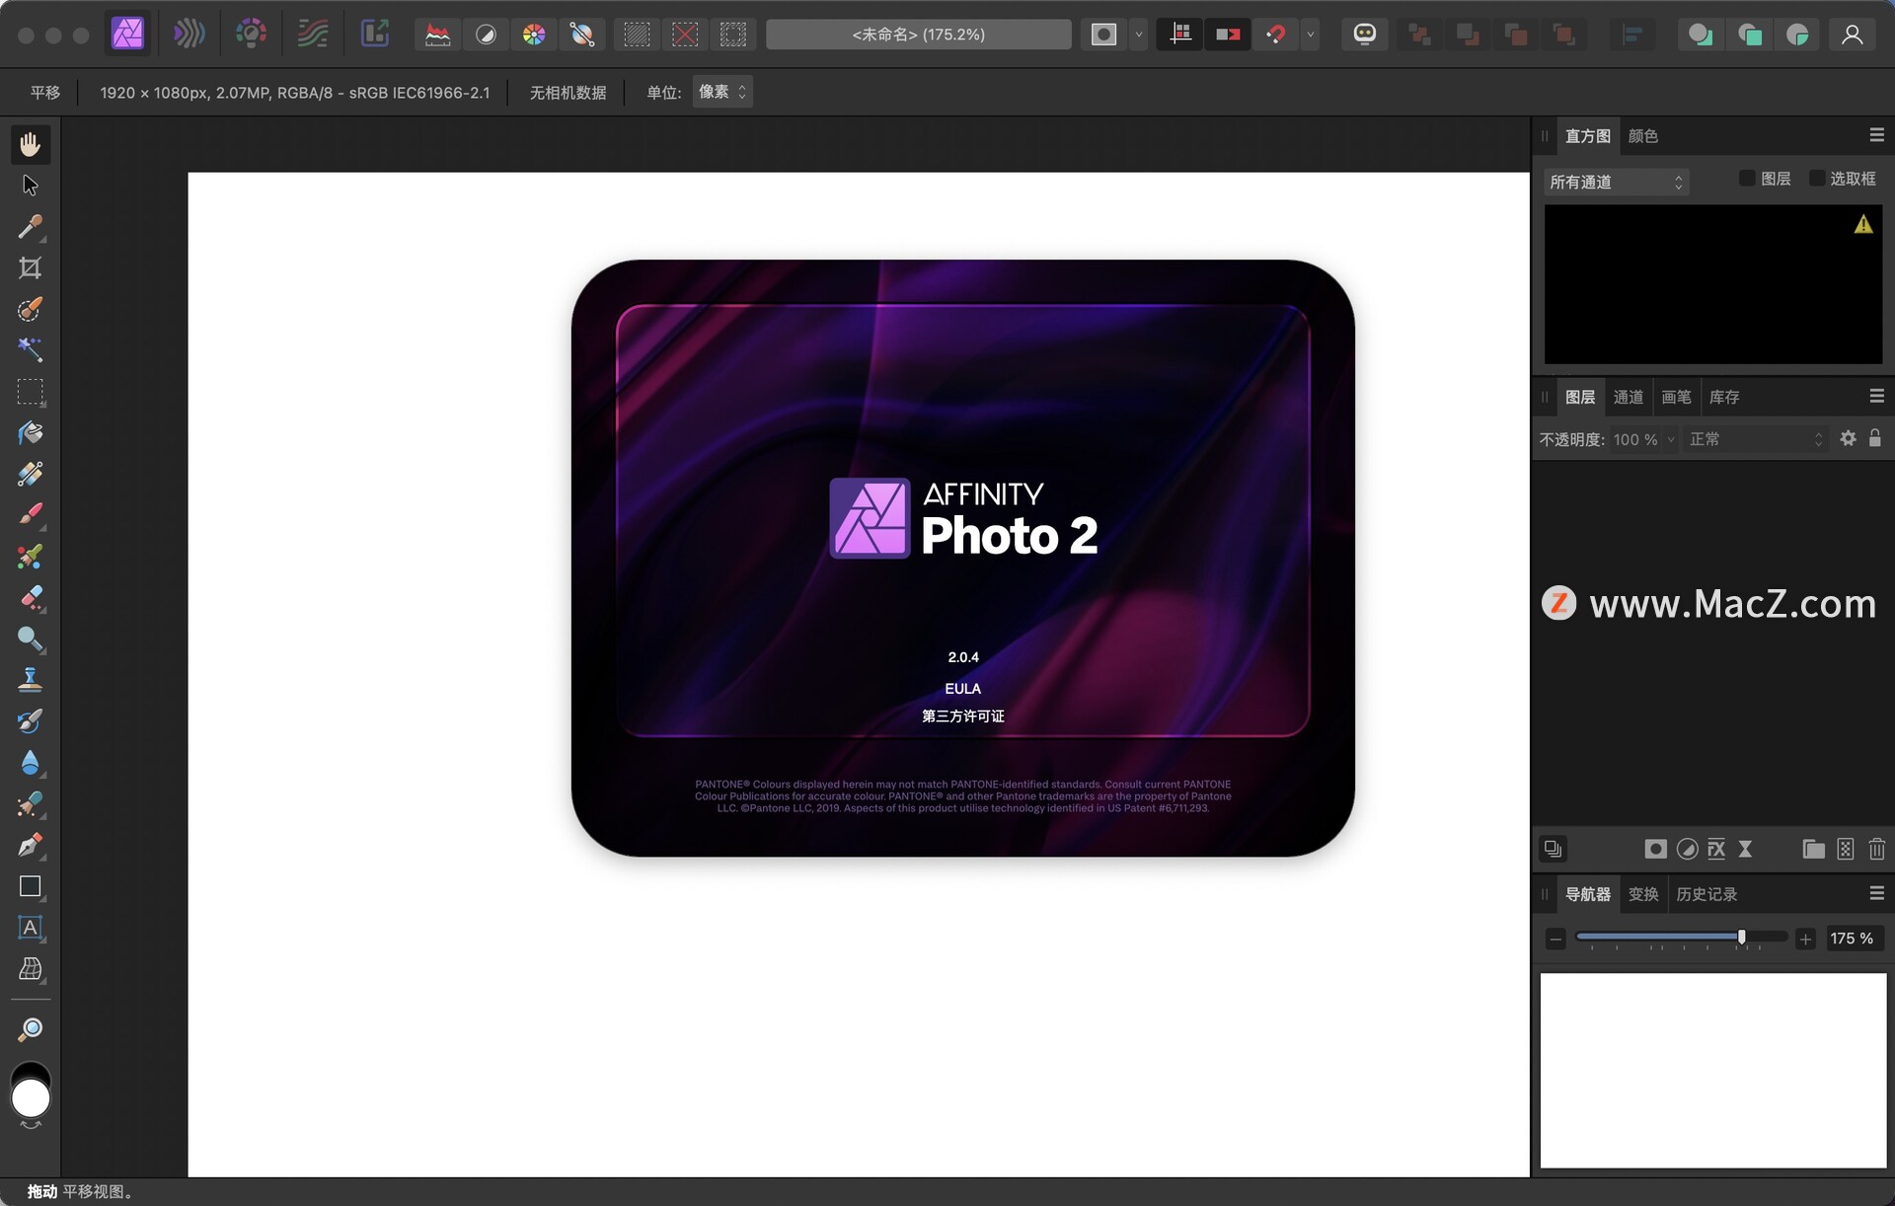Click the Delete Layer trash icon

(x=1876, y=849)
